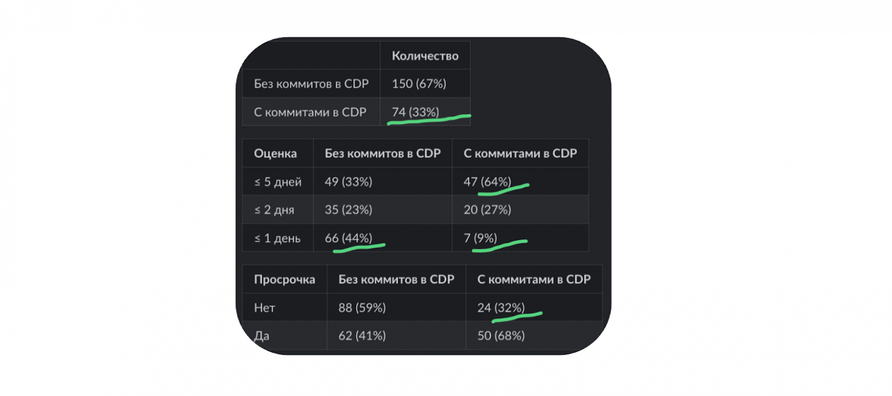The width and height of the screenshot is (892, 396).
Task: Click the Количество column header
Action: [425, 55]
